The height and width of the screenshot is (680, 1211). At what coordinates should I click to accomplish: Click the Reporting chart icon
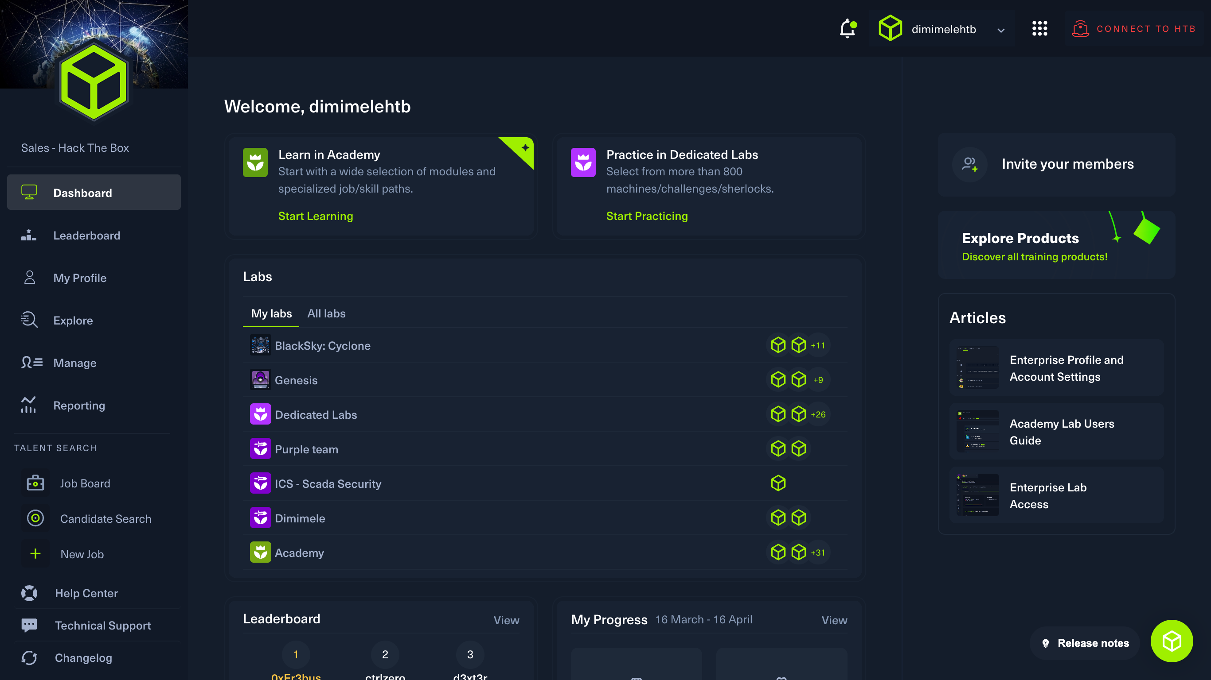(29, 405)
